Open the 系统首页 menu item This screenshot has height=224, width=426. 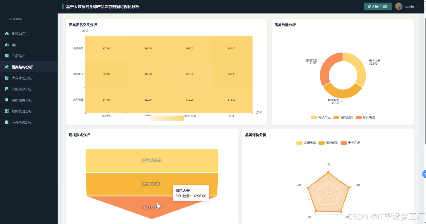click(29, 34)
